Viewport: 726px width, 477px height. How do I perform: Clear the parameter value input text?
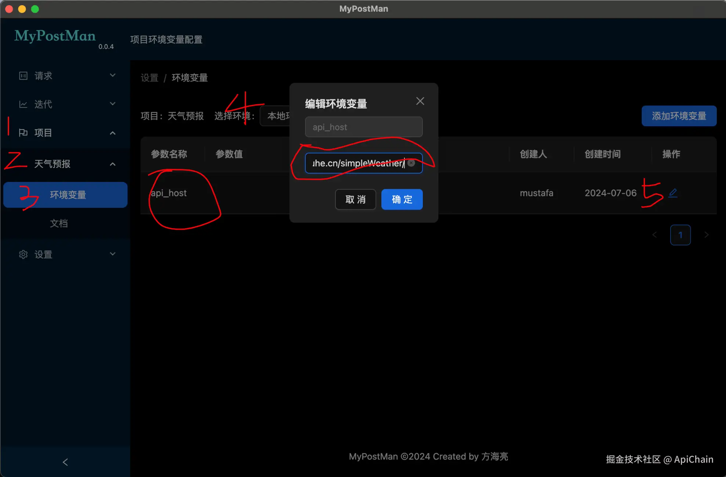[411, 163]
